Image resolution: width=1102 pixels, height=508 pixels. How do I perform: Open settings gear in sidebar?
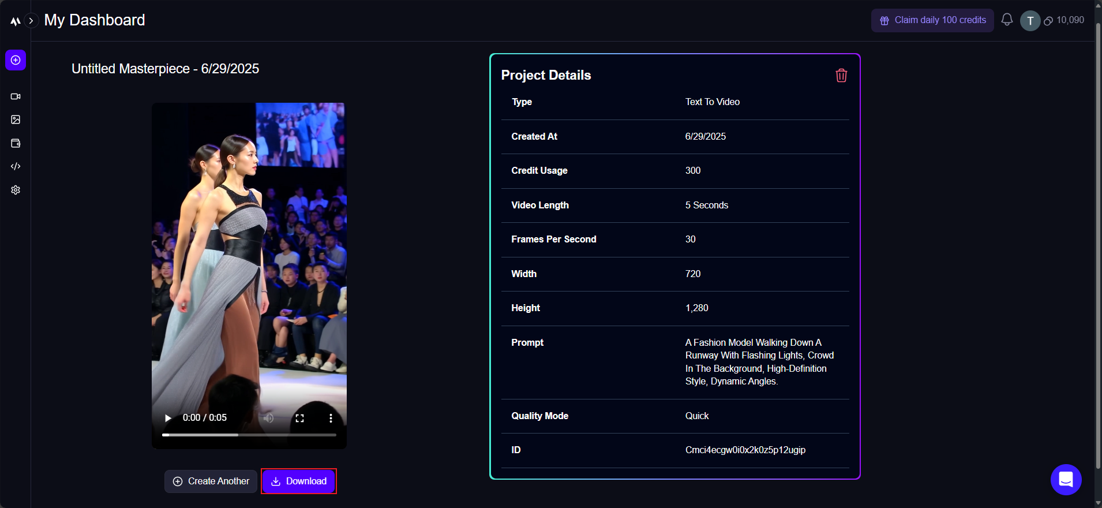click(16, 190)
